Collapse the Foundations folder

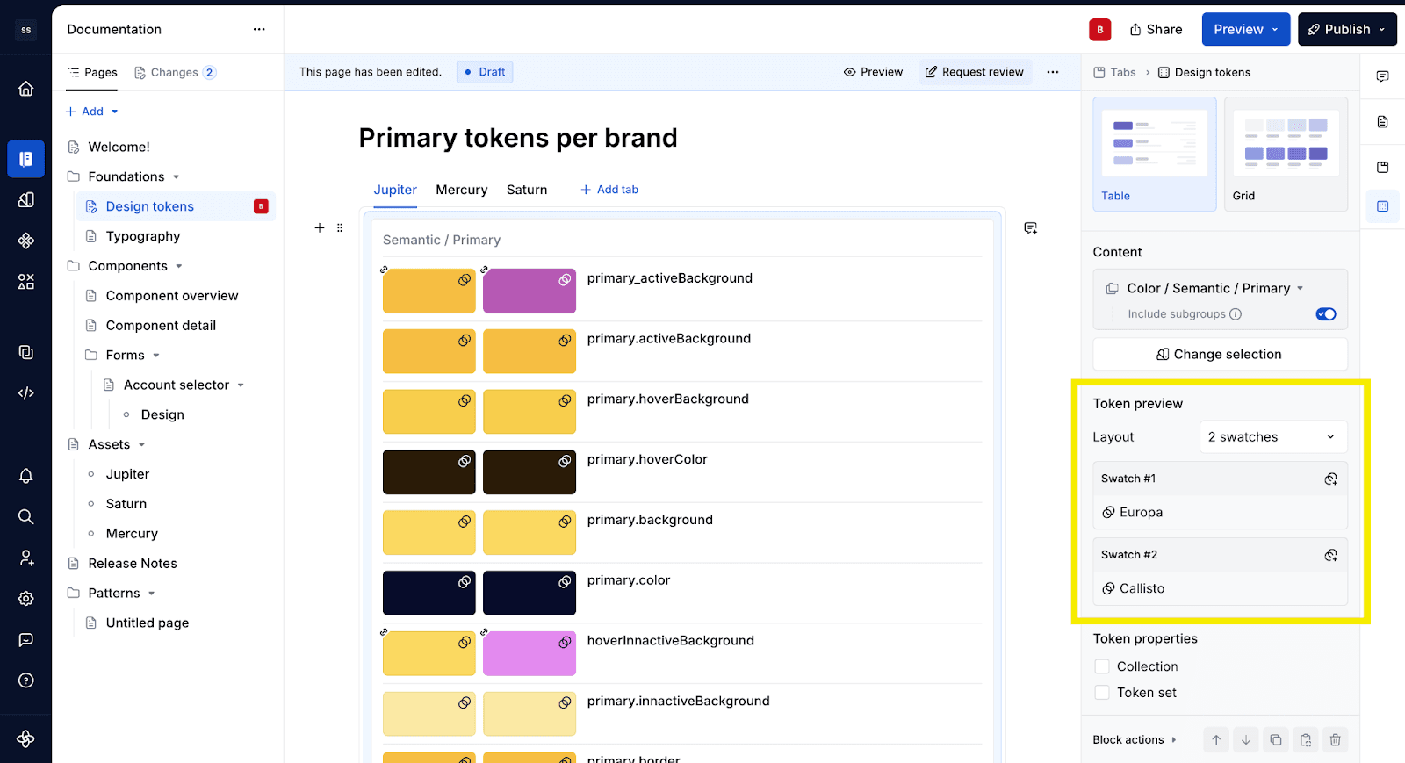coord(177,177)
